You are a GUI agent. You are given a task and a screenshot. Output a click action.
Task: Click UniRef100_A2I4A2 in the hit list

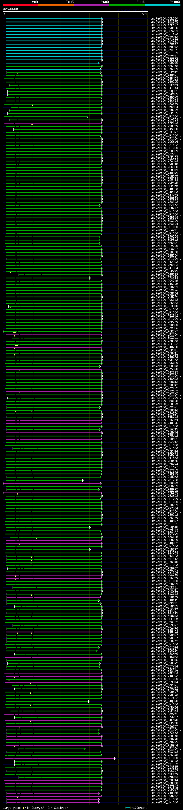coord(164,145)
